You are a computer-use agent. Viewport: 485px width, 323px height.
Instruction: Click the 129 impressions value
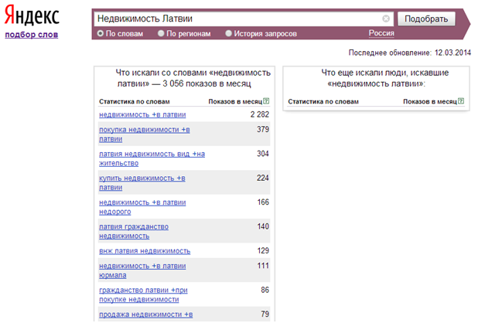point(263,250)
